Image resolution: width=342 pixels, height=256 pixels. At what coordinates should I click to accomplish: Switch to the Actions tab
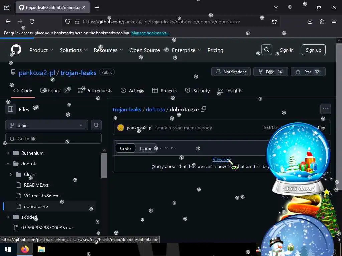click(132, 91)
